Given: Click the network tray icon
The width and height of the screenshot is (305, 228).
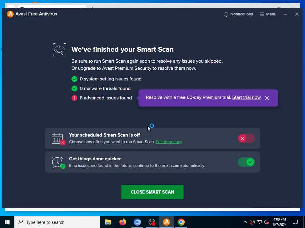Looking at the screenshot, I should tap(259, 222).
